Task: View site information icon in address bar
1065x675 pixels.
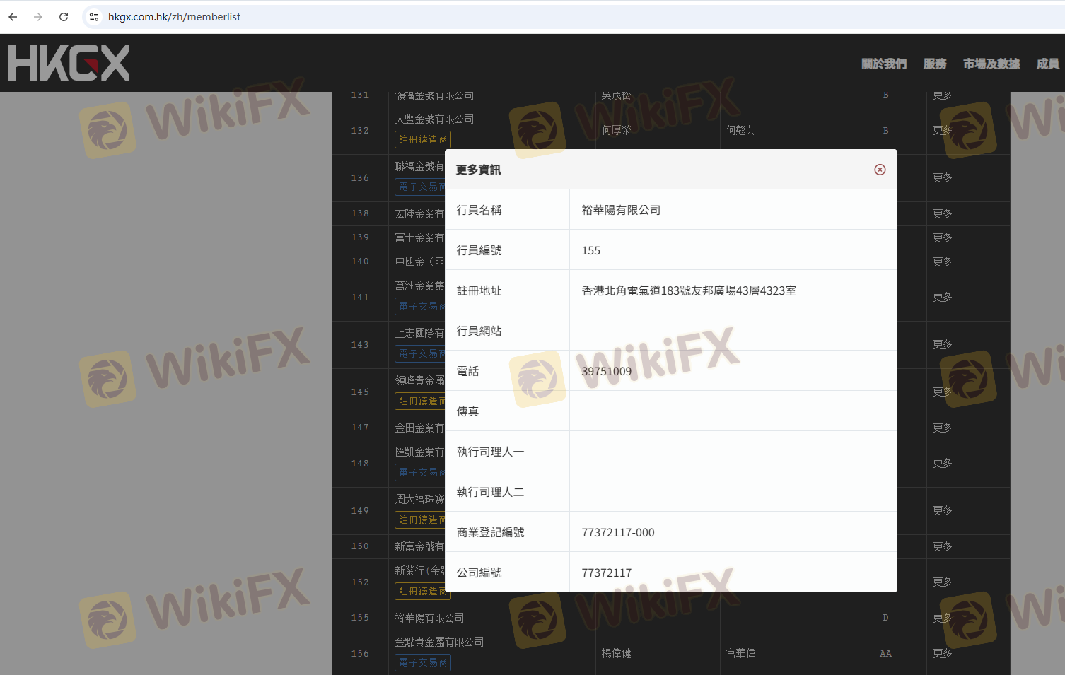Action: pyautogui.click(x=94, y=17)
